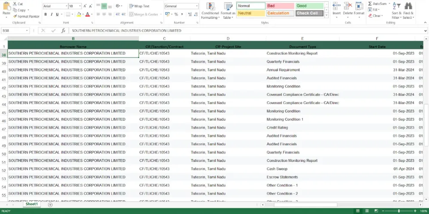Viewport: 429px width, 214px height.
Task: Apply the Bad cell style
Action: click(x=280, y=6)
